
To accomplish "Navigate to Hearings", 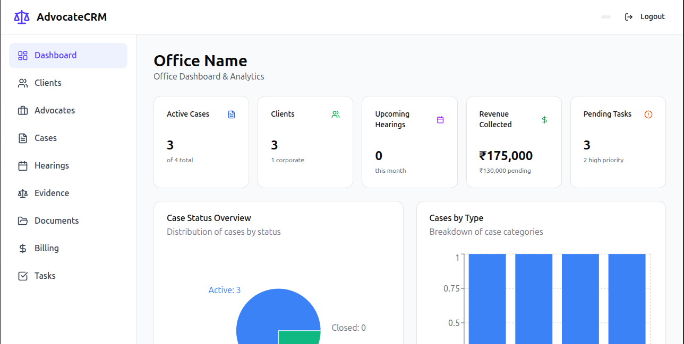I will [68, 166].
